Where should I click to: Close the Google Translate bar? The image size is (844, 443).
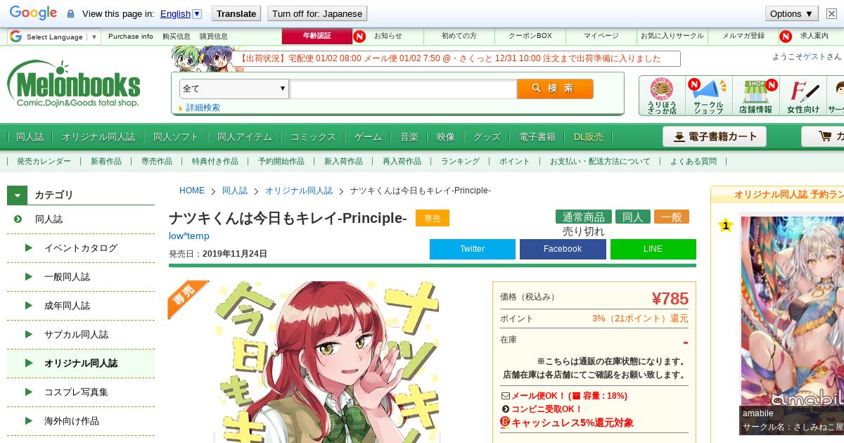click(831, 13)
